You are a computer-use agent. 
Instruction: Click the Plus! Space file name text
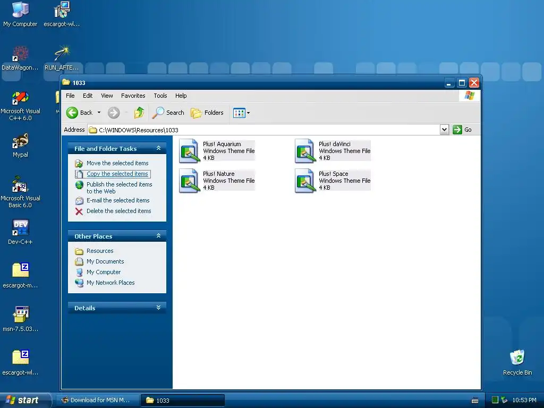coord(333,174)
